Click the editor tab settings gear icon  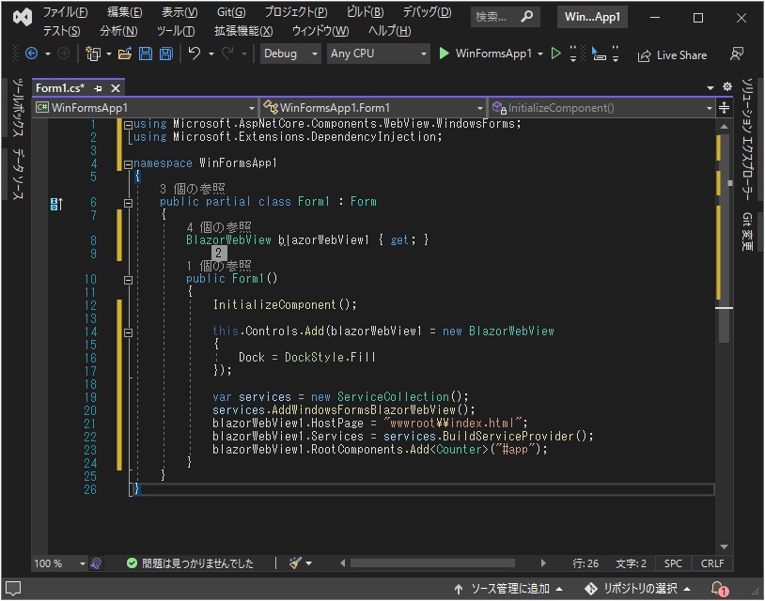coord(726,87)
